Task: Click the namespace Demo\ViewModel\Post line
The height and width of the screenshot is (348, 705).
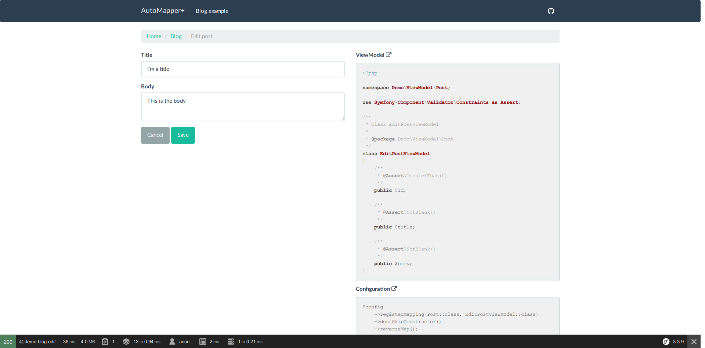Action: [406, 88]
